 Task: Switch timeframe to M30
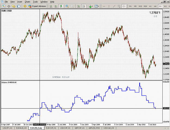coord(145,6)
